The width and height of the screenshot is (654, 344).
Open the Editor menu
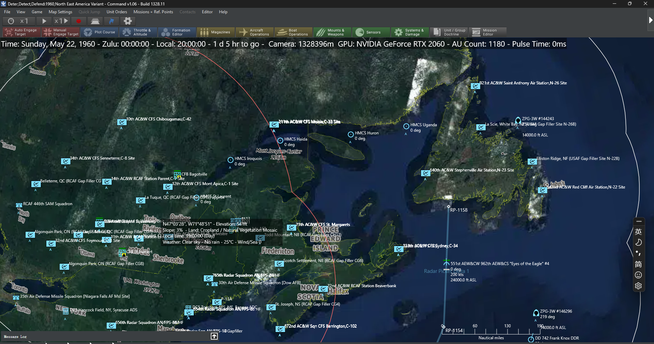(x=207, y=12)
